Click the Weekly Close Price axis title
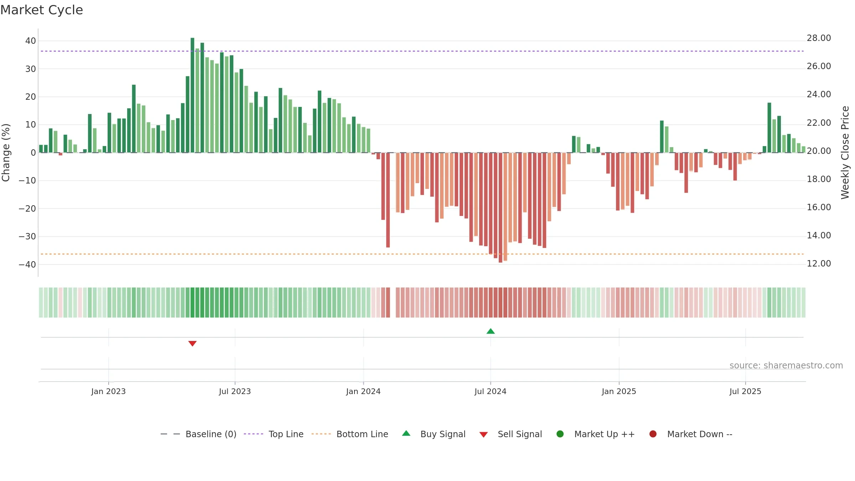Viewport: 855px width, 481px height. click(x=845, y=152)
